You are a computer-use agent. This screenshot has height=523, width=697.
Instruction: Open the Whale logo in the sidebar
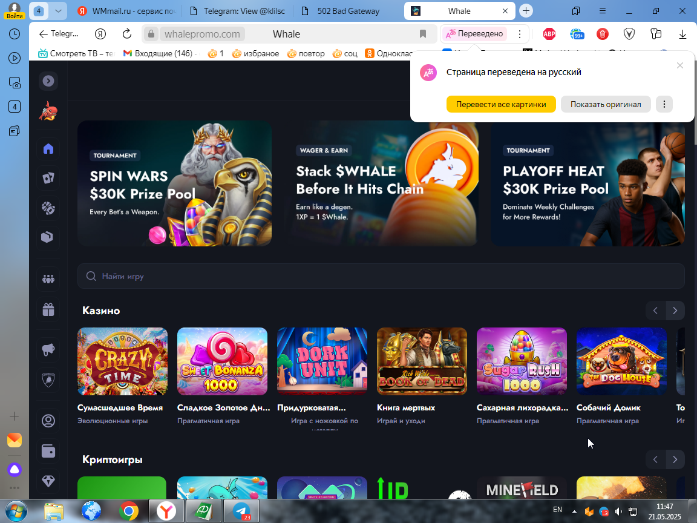(48, 111)
